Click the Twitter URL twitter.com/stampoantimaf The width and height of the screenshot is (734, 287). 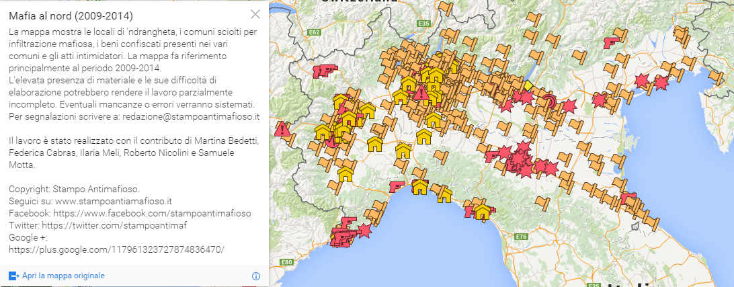point(115,226)
